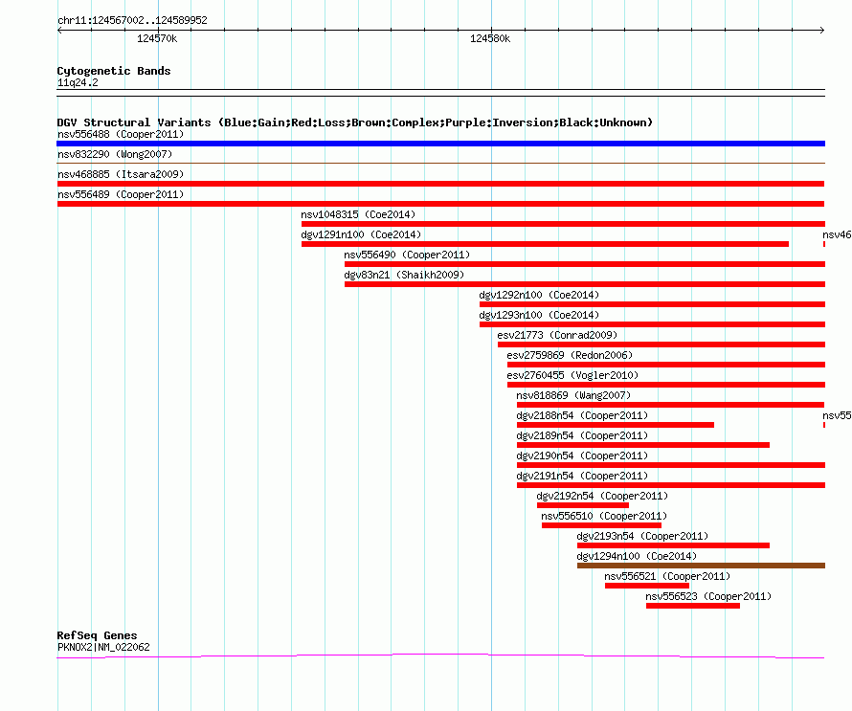
Task: Click the red bar under nsv556521
Action: (x=647, y=586)
